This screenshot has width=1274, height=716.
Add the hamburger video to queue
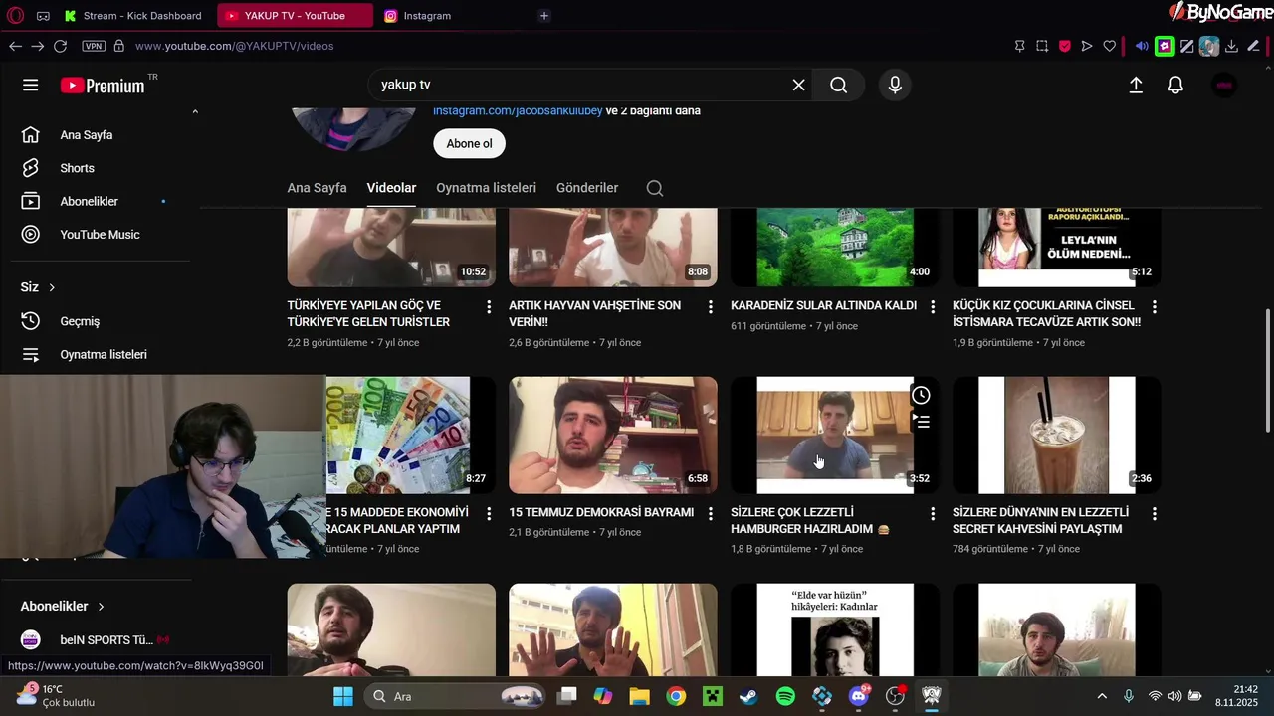[922, 423]
